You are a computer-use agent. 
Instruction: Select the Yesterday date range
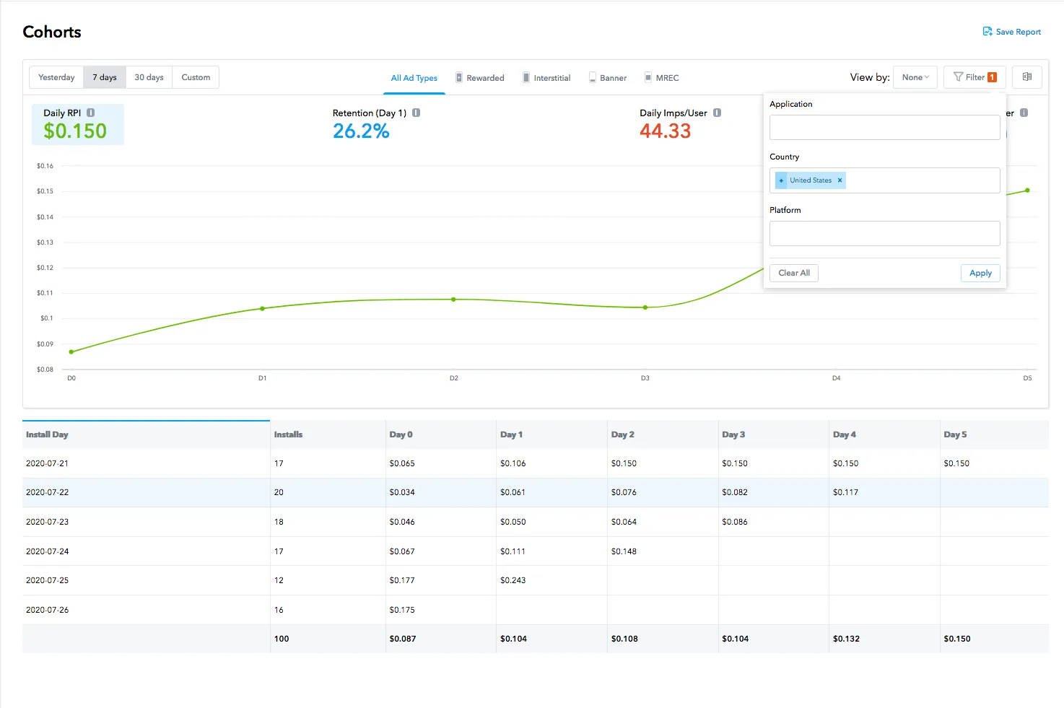pyautogui.click(x=56, y=77)
